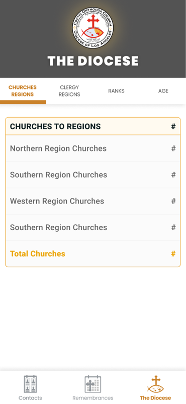Open Contacts via the address book icon

30,384
